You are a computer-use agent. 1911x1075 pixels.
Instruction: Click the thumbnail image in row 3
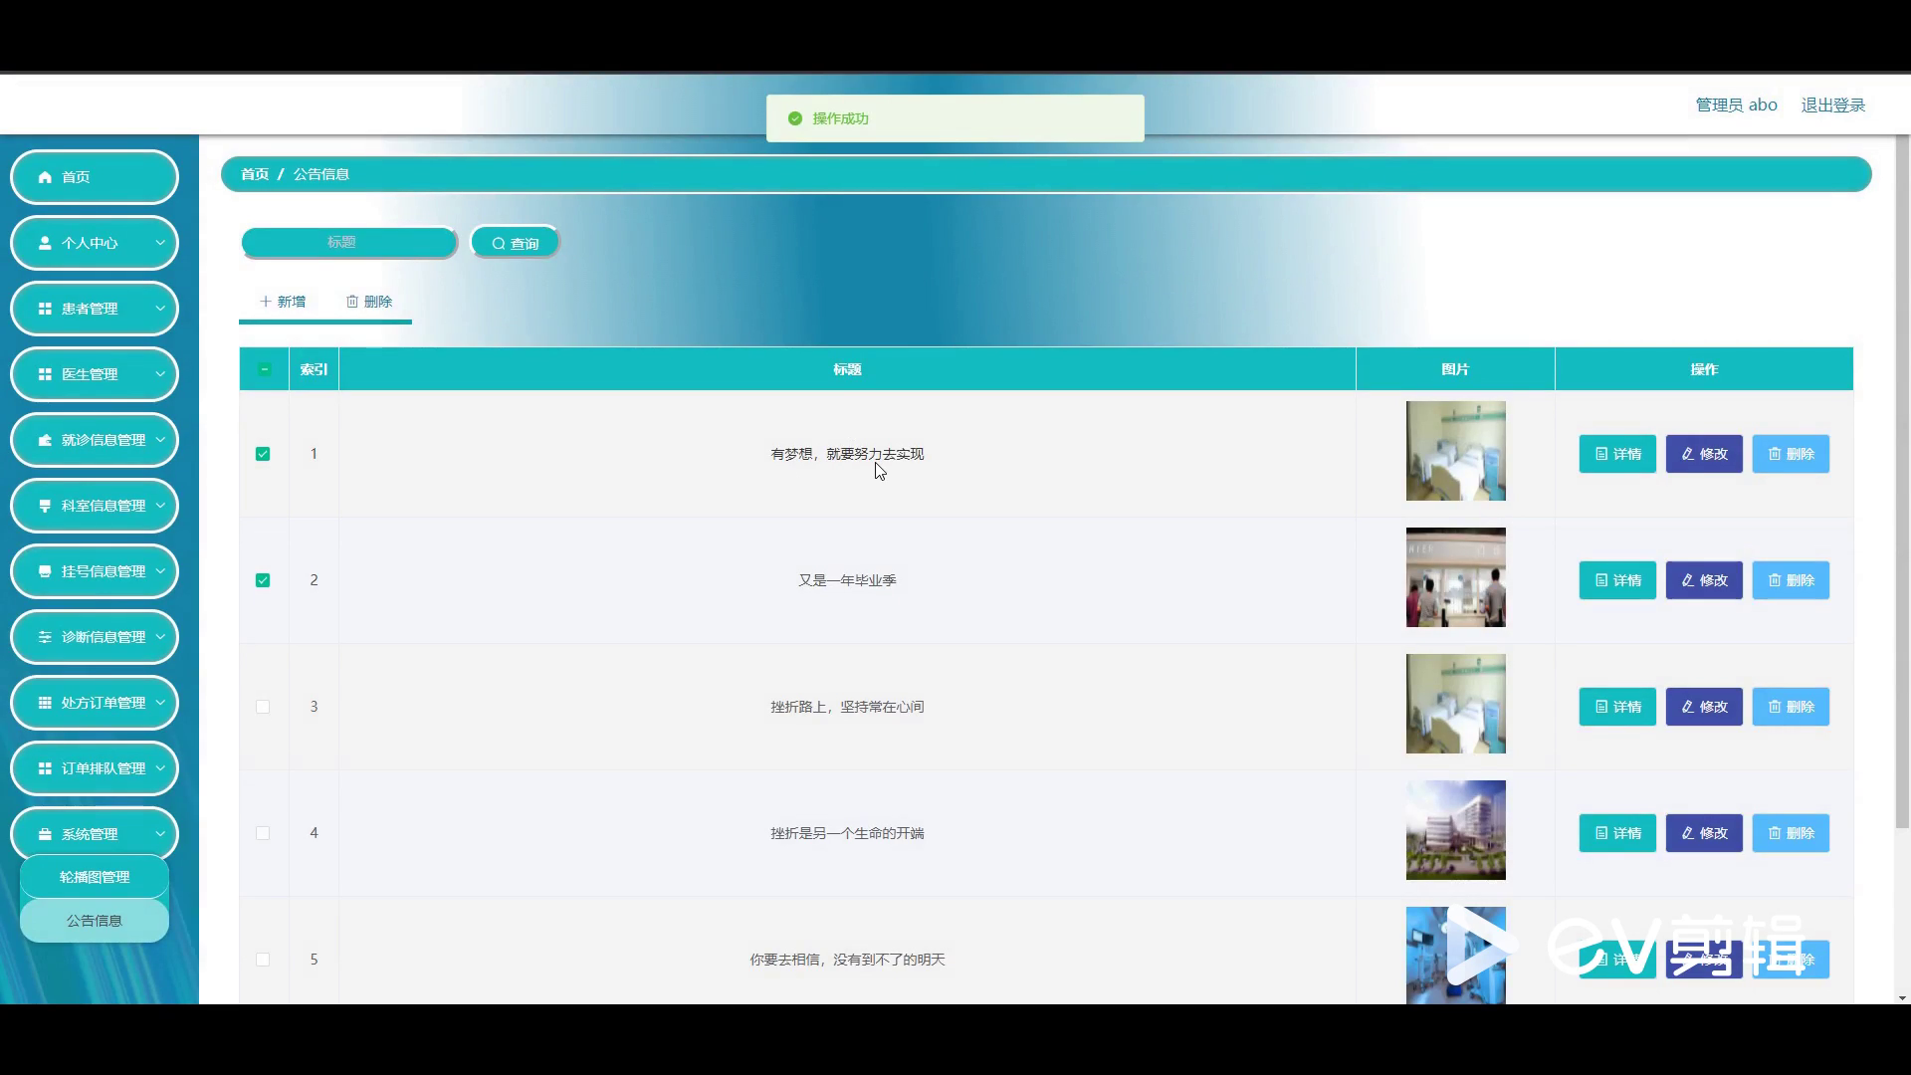[x=1455, y=704]
